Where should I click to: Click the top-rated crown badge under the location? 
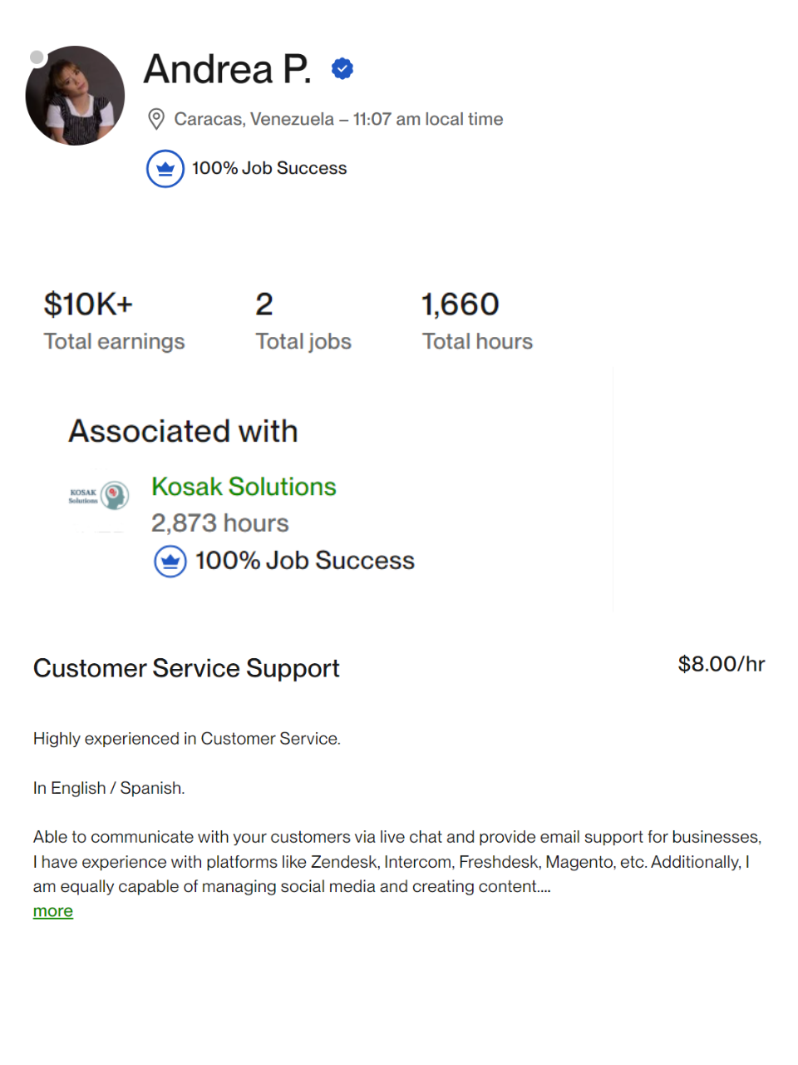165,169
